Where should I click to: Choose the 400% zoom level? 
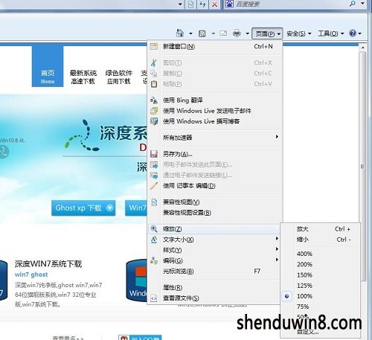click(x=320, y=254)
